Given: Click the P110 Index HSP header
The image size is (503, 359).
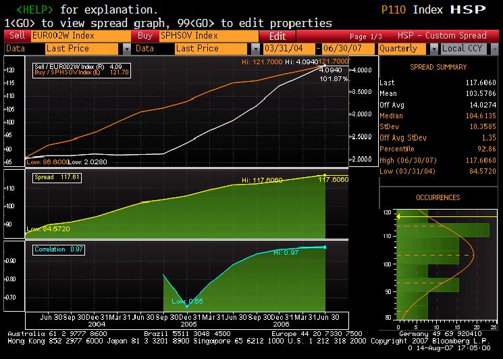Looking at the screenshot, I should (433, 9).
